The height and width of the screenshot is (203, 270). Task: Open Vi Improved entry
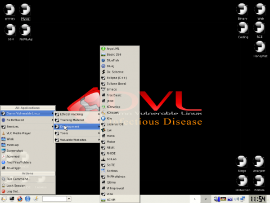tap(120, 188)
